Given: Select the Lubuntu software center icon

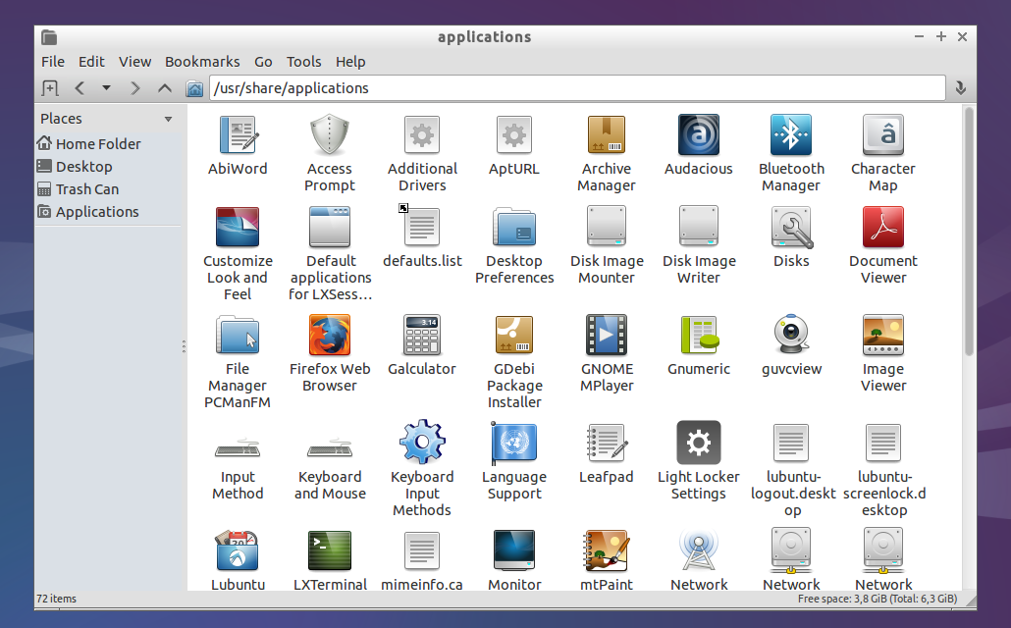Looking at the screenshot, I should (x=238, y=549).
